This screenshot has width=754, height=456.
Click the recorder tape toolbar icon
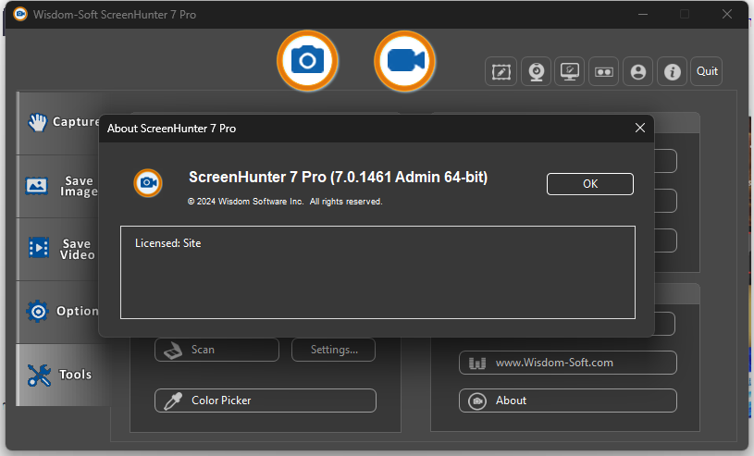pos(603,71)
